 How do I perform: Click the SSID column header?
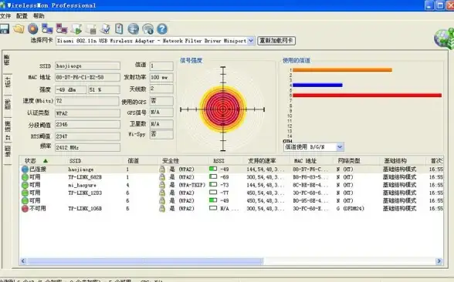[x=76, y=160]
